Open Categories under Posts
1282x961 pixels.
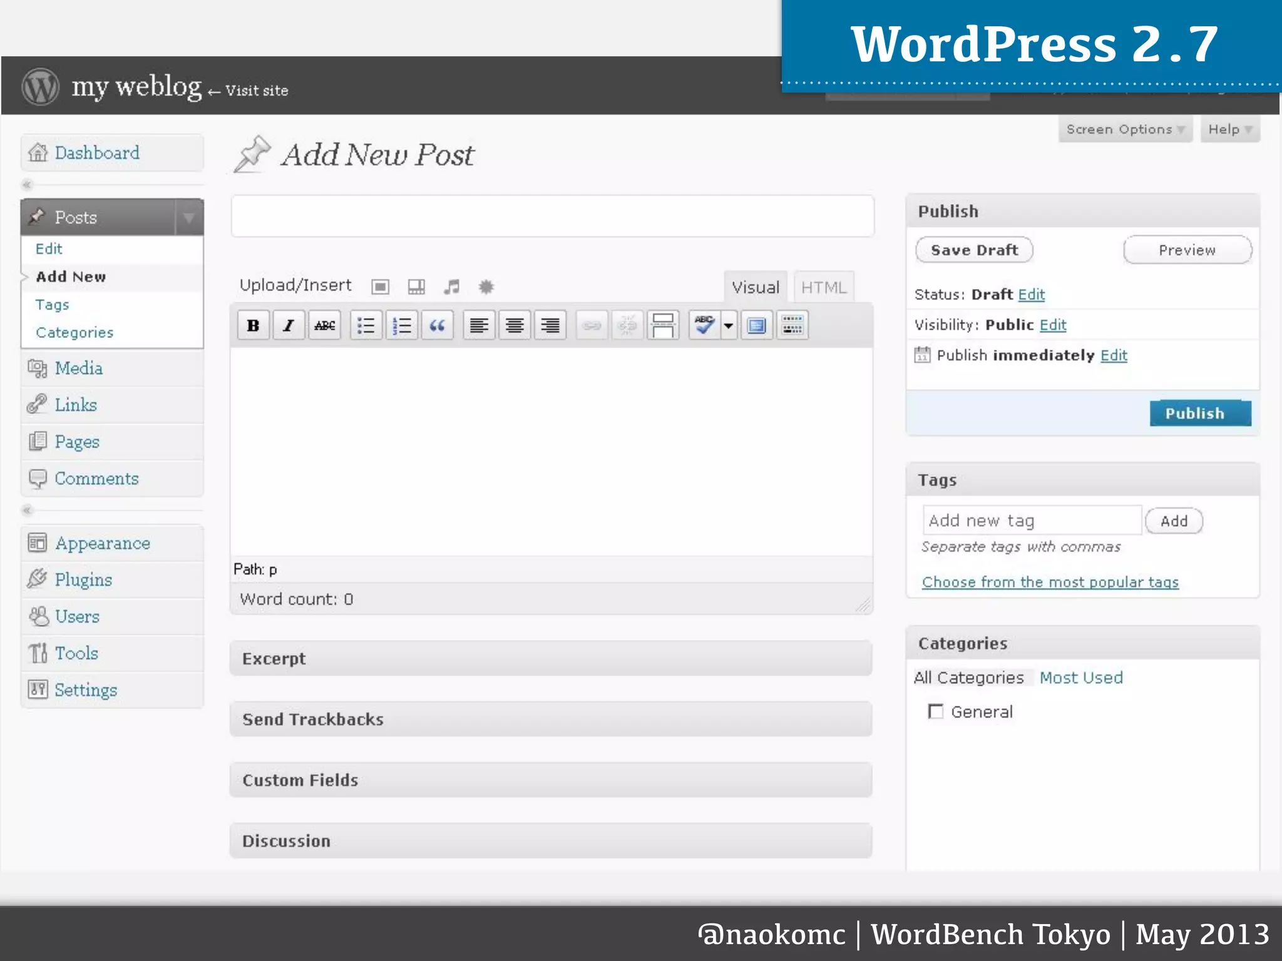[x=74, y=332]
